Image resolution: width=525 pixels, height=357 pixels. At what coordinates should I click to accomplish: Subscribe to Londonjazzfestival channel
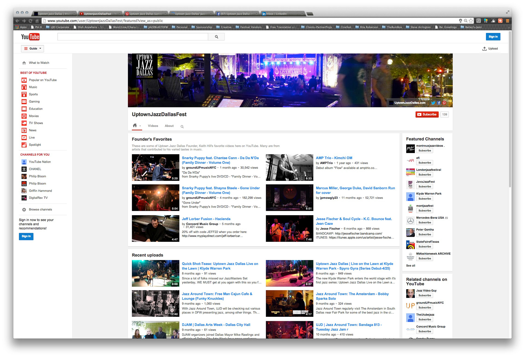425,175
